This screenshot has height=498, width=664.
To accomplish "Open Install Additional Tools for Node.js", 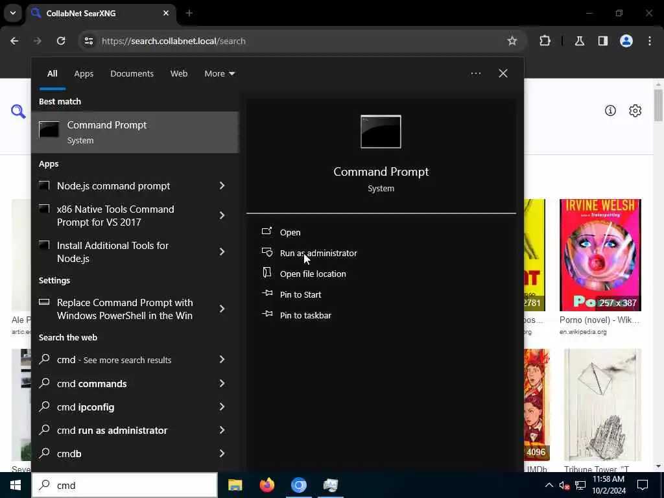I will [113, 252].
